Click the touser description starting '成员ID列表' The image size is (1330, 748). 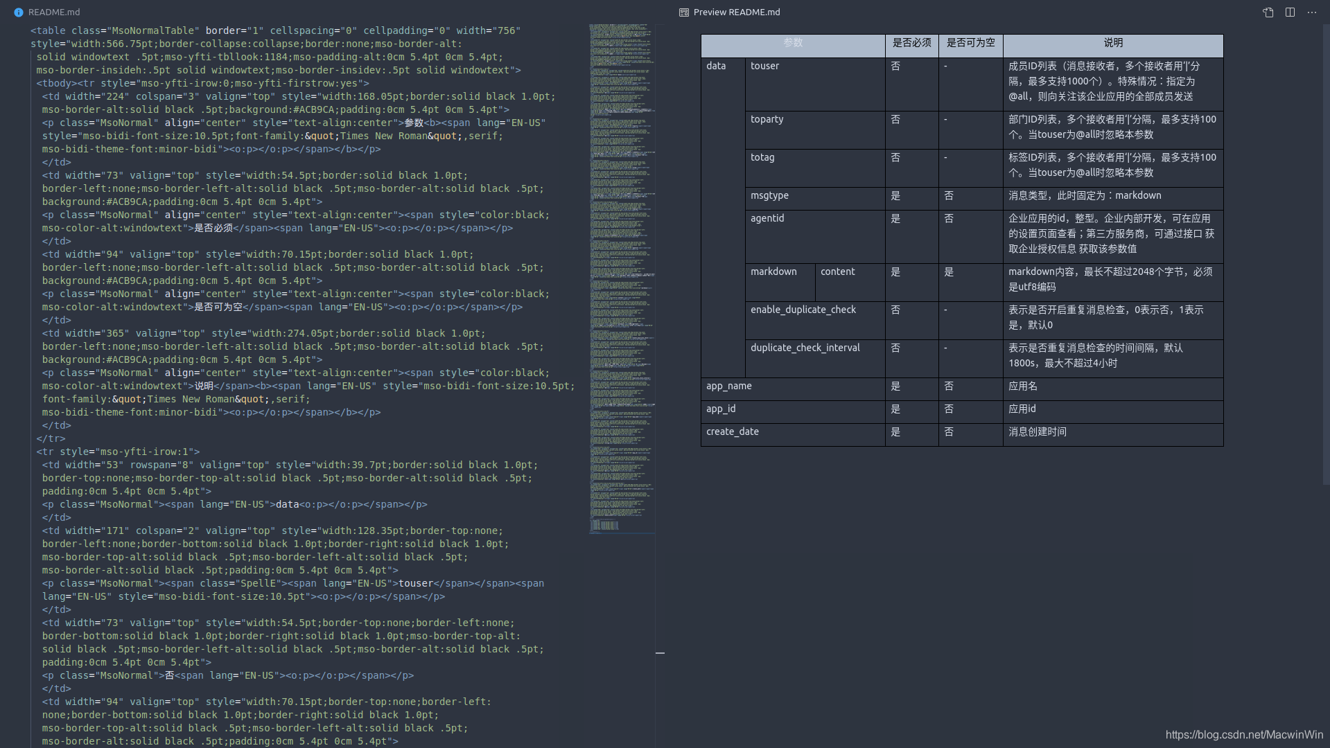click(1113, 84)
